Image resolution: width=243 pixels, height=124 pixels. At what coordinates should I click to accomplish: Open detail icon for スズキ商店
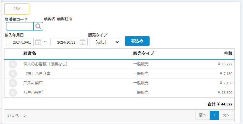pyautogui.click(x=13, y=83)
